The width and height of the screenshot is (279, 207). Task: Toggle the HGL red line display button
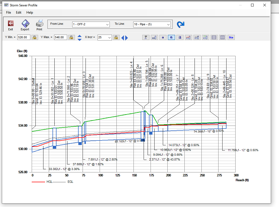click(188, 37)
